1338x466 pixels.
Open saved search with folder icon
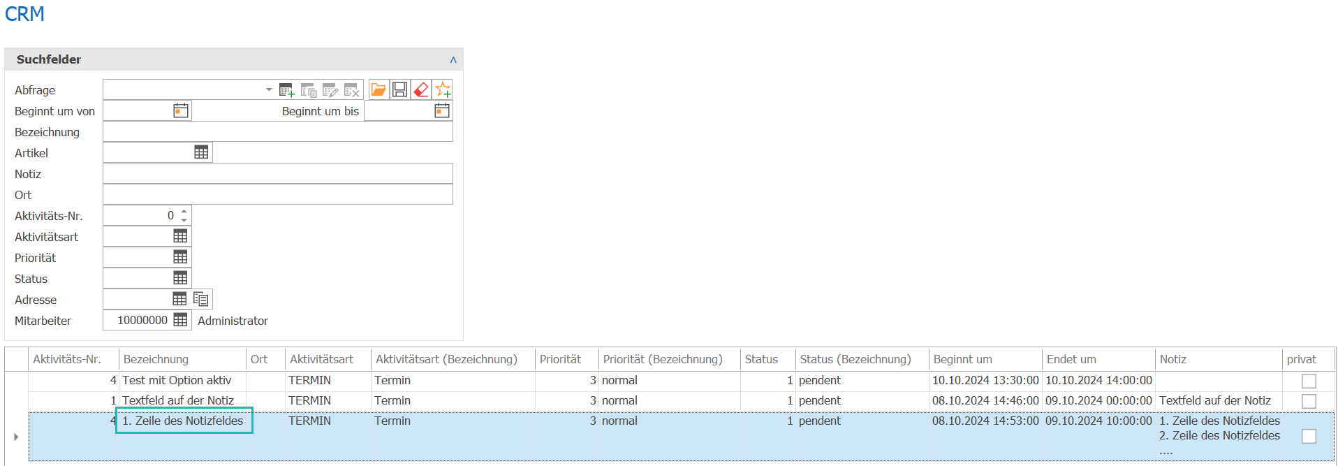[x=378, y=89]
